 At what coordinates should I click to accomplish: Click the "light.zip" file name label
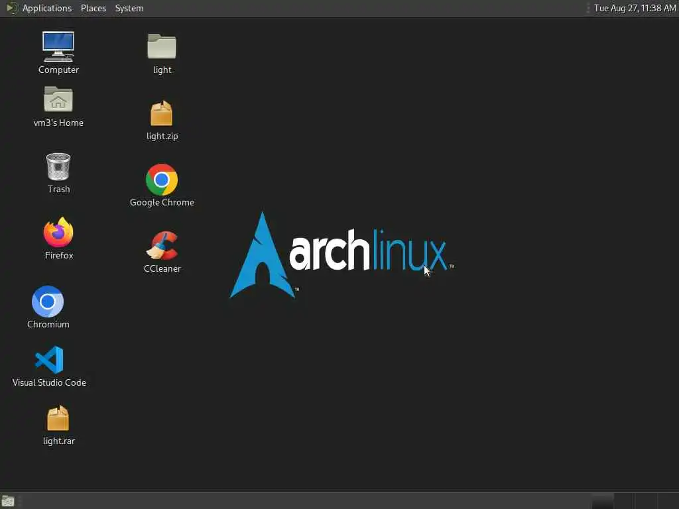click(x=162, y=137)
